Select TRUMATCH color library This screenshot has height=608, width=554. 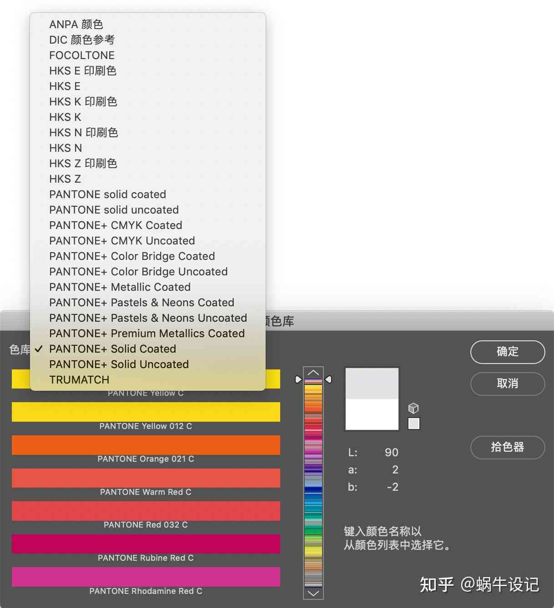click(148, 379)
